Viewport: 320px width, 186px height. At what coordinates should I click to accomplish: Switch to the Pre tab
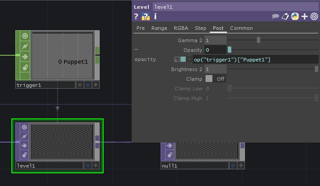pos(140,28)
